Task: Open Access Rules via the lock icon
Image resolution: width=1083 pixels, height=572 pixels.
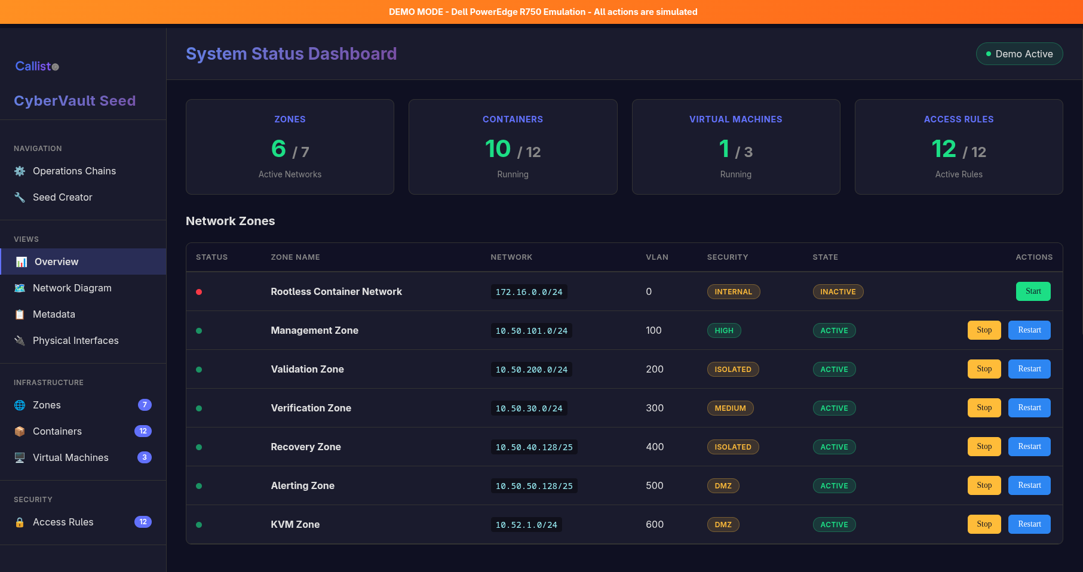Action: [19, 522]
